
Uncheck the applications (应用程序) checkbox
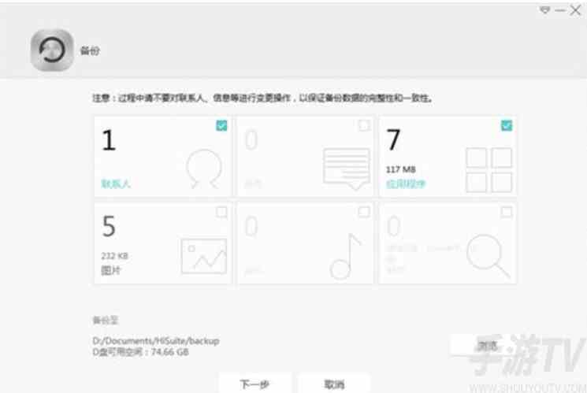click(x=507, y=125)
